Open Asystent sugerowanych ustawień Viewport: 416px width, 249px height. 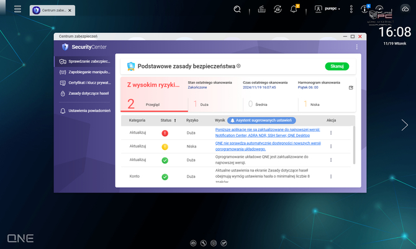(261, 120)
